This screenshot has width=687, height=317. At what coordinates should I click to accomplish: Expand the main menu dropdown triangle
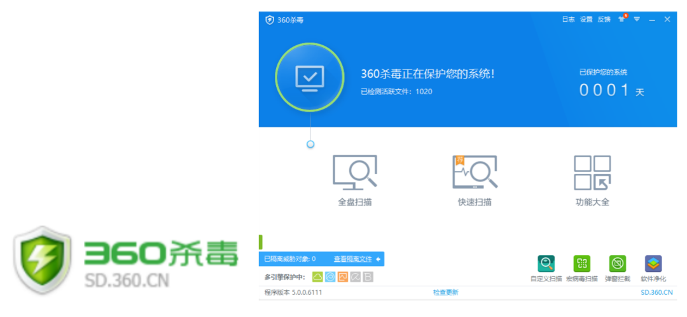[637, 19]
